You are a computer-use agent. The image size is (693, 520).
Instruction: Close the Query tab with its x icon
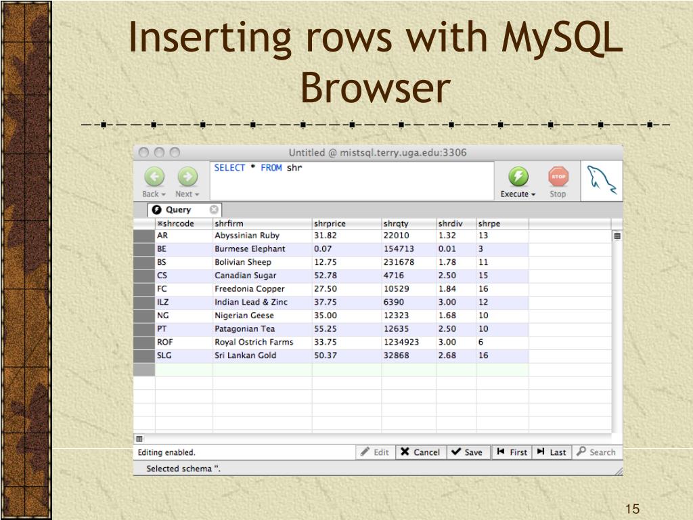[x=214, y=210]
